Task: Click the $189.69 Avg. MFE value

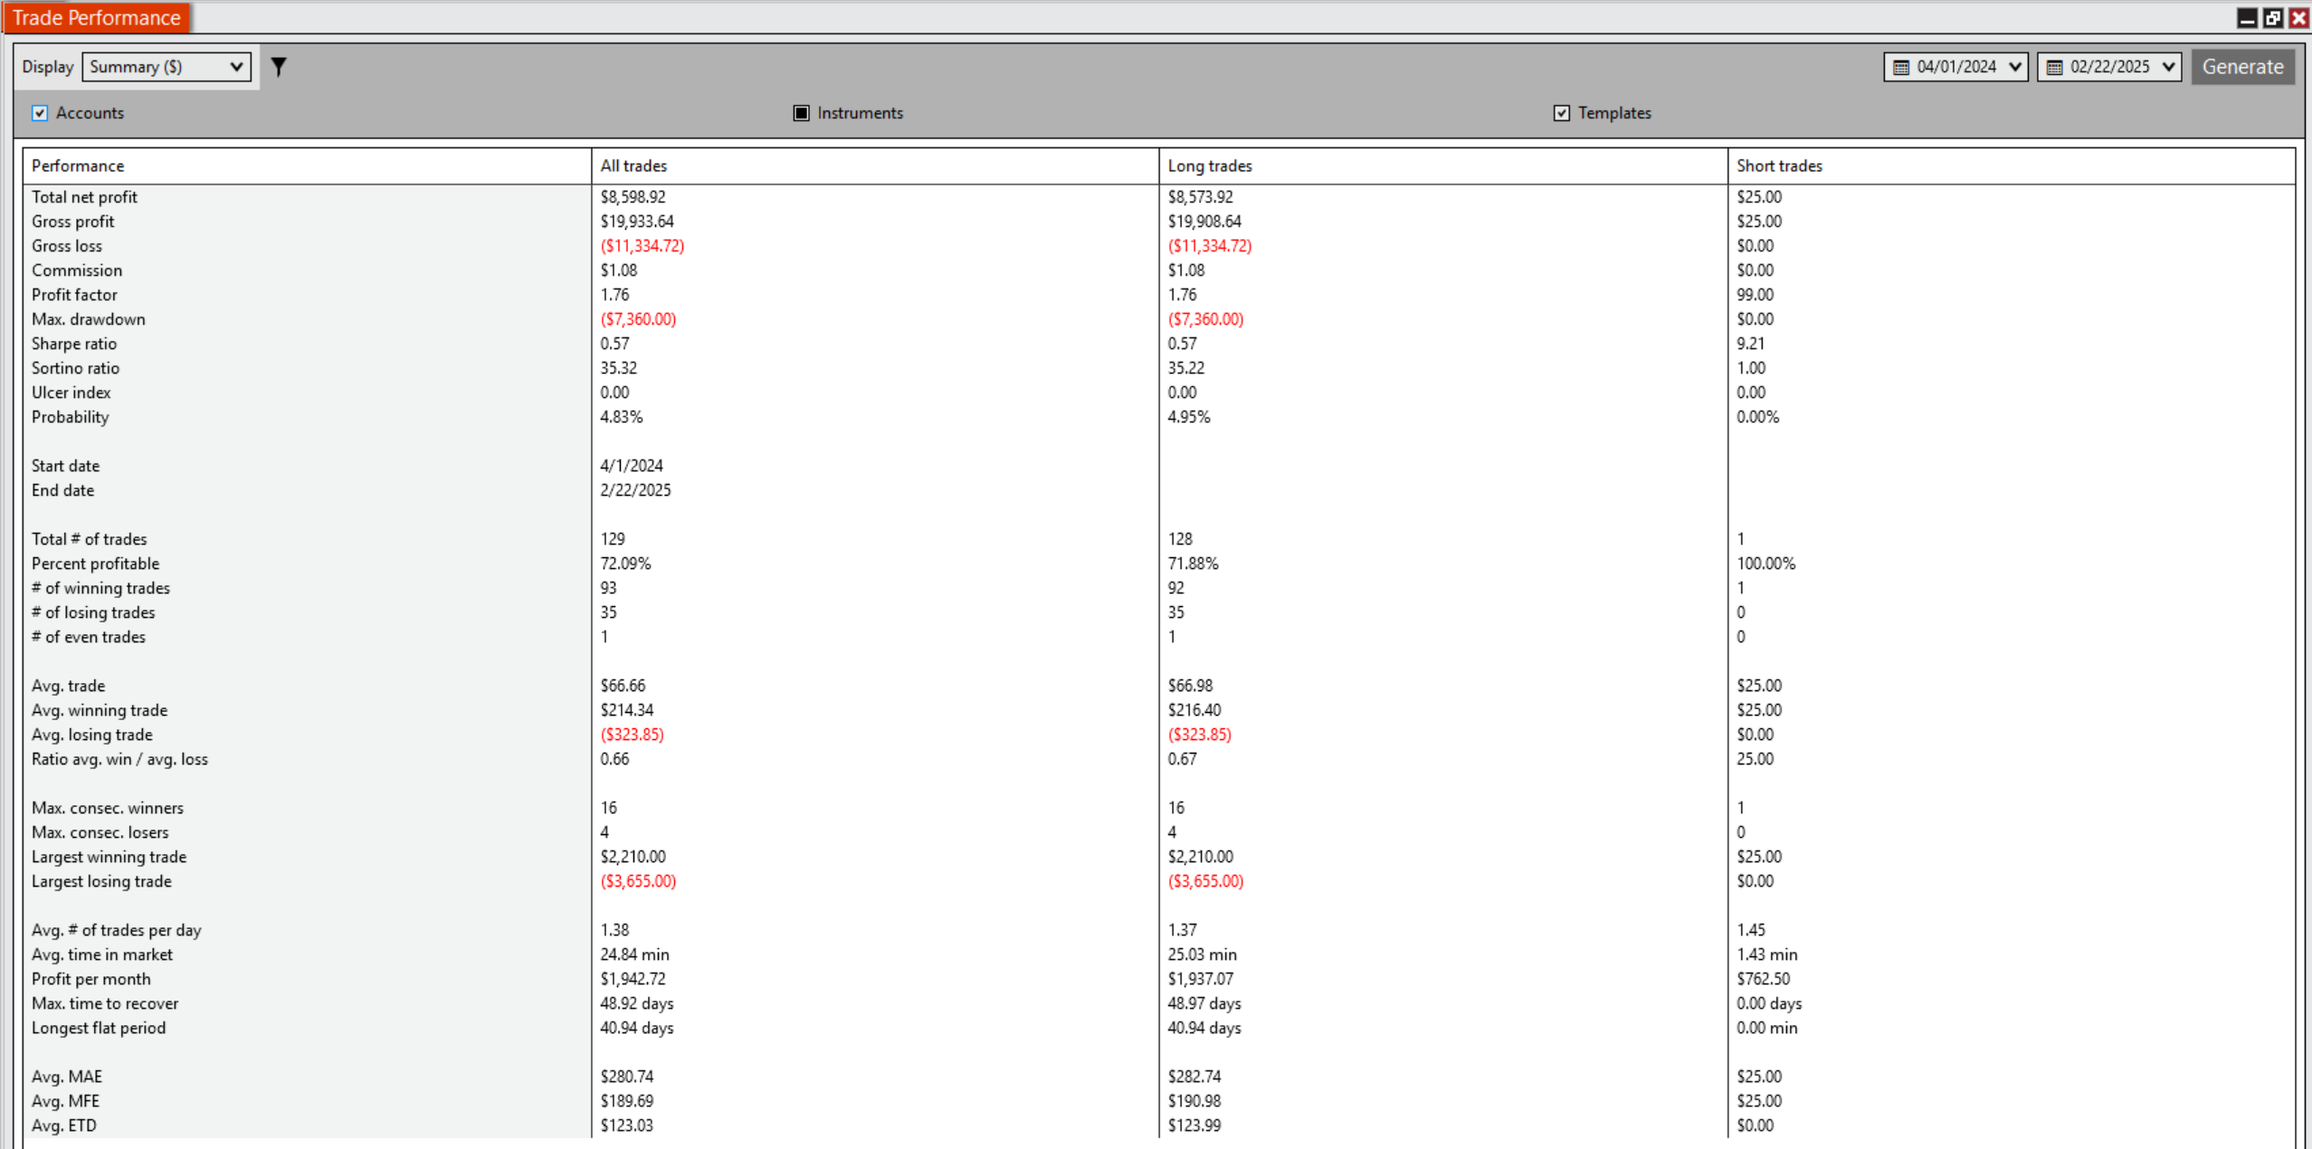Action: pyautogui.click(x=626, y=1101)
